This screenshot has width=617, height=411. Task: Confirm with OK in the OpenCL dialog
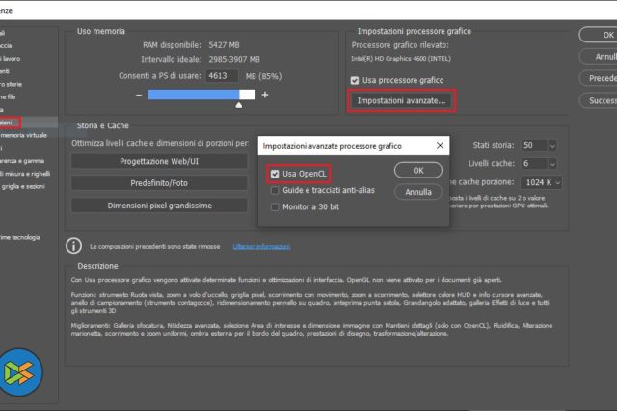[x=418, y=171]
